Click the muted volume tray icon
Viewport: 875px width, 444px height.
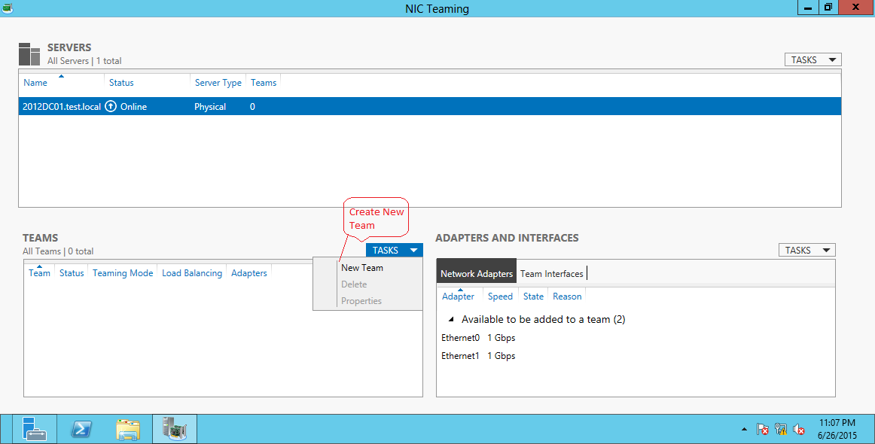coord(798,429)
